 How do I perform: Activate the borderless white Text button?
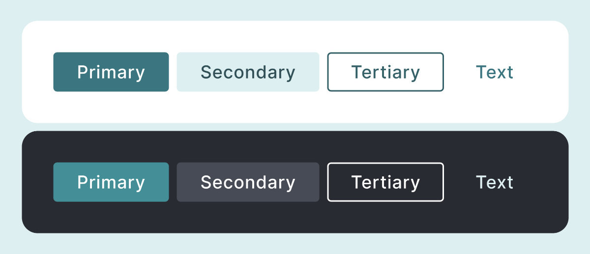point(495,182)
